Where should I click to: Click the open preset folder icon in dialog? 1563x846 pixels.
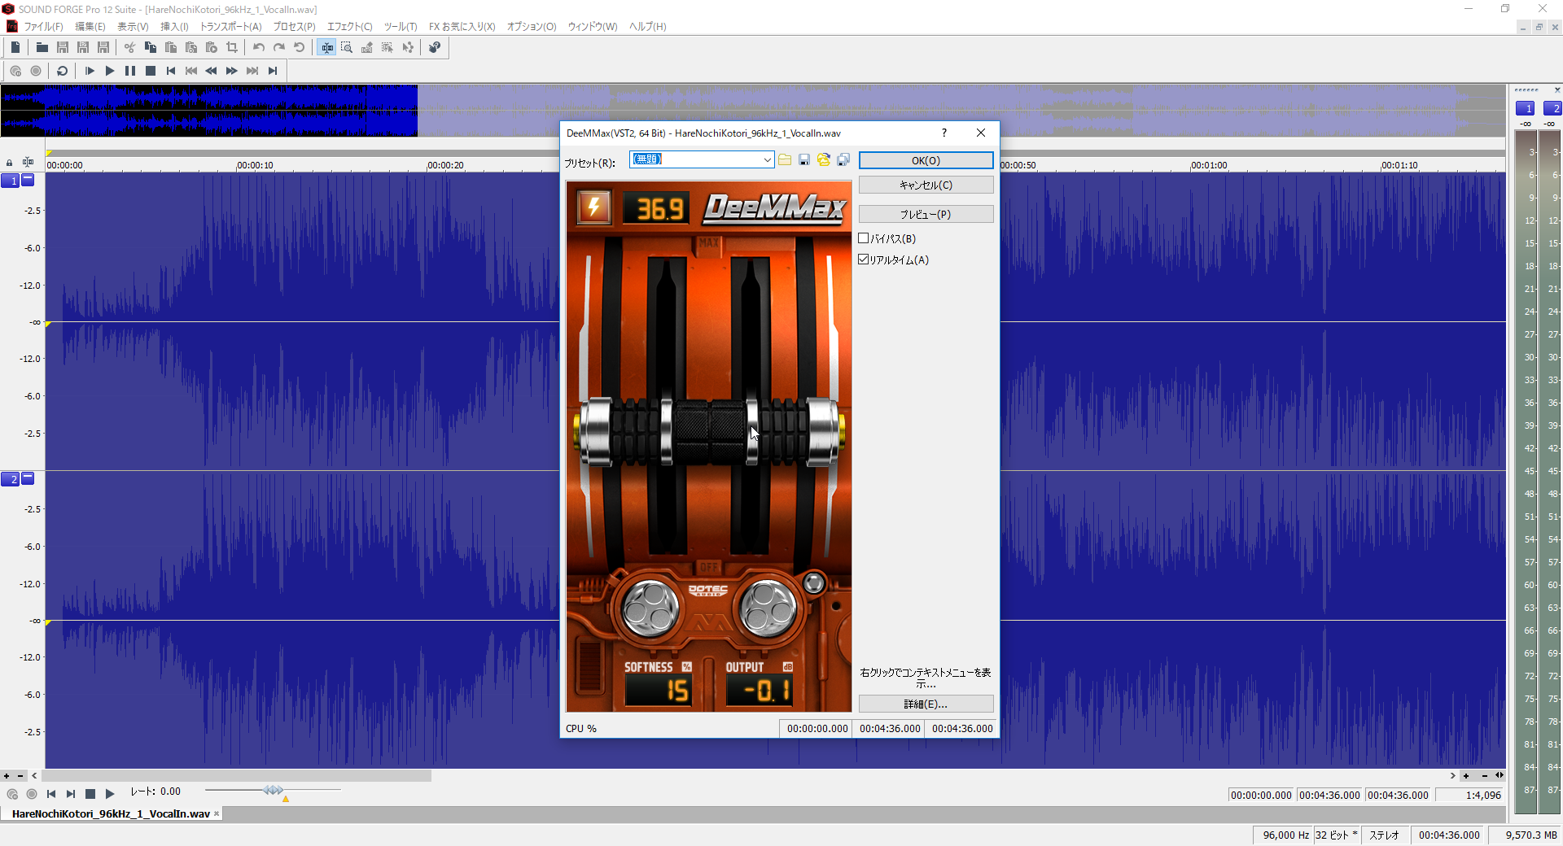pos(785,160)
